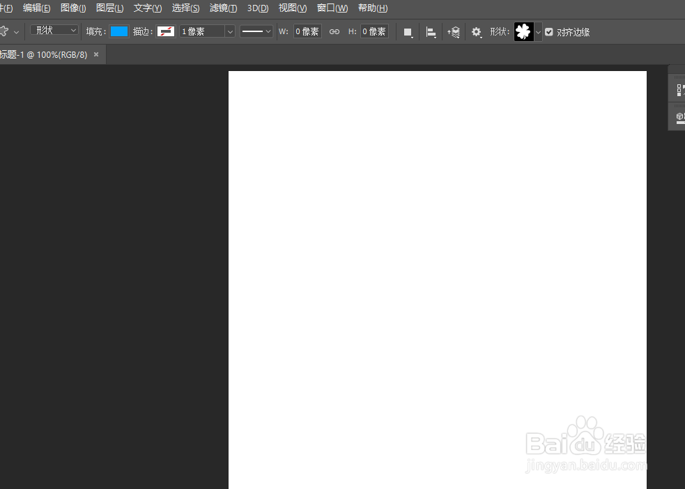
Task: Open the path operations icon
Action: [408, 32]
